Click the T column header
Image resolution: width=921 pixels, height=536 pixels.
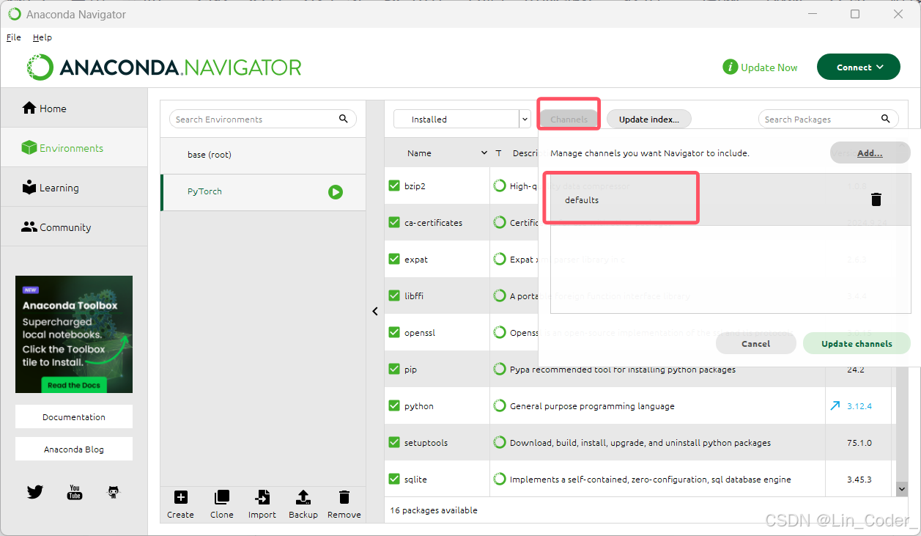498,153
